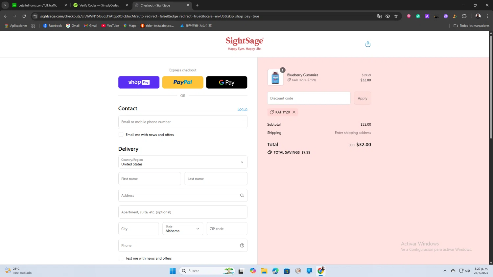Open the volume speaker tray icon
493x277 pixels.
click(x=468, y=271)
